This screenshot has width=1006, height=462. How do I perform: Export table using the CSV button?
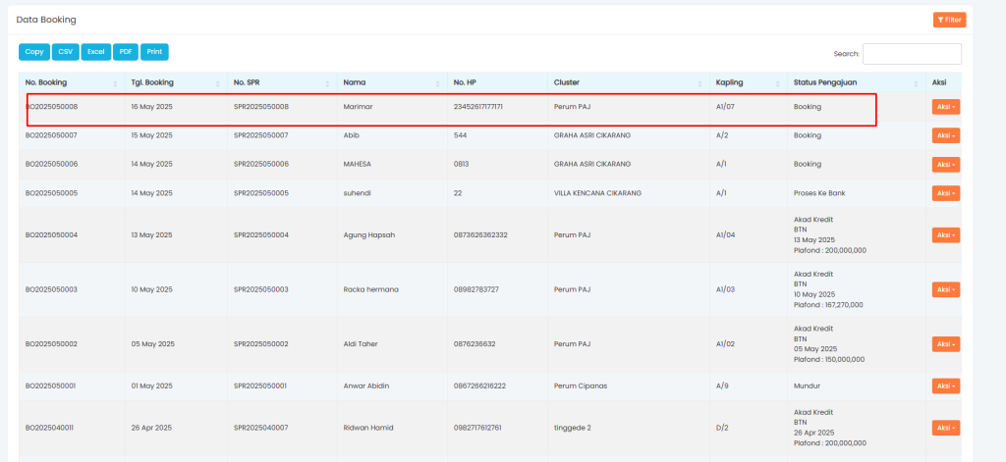coord(66,52)
